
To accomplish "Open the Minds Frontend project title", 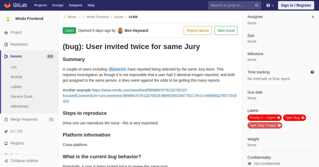I will point(29,19).
